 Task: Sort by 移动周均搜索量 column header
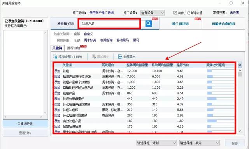(162, 65)
